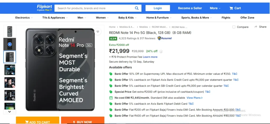
Task: Open the shopping Cart icon
Action: pos(231,8)
